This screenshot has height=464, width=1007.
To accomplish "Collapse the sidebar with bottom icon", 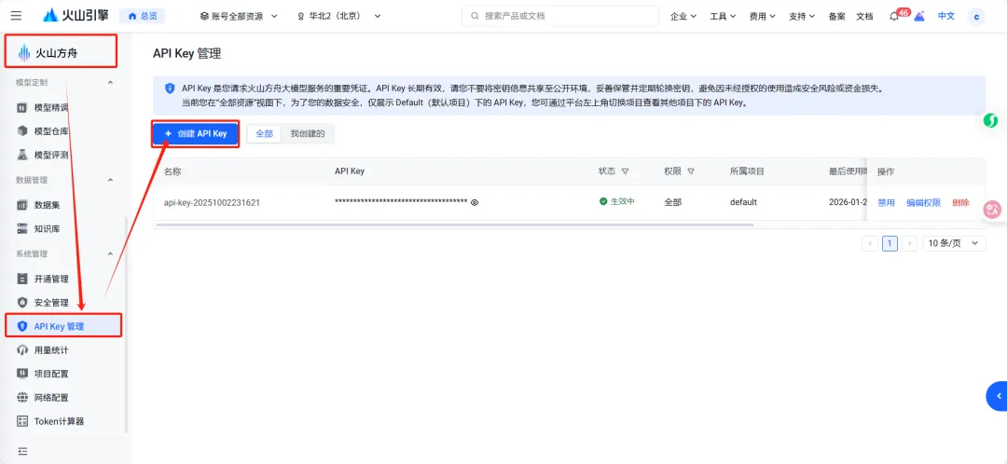I will (x=22, y=451).
